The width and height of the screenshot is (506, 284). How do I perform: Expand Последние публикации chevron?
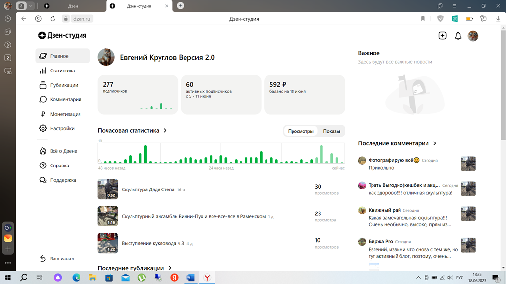(170, 268)
